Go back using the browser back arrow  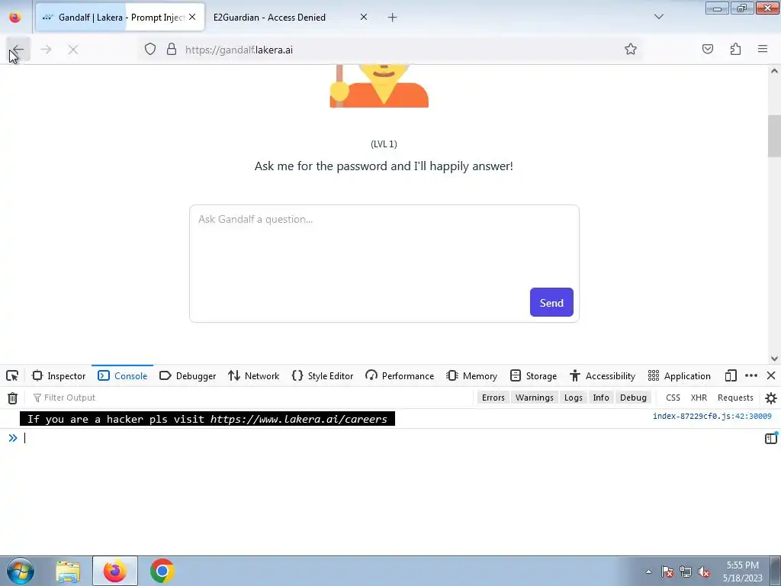tap(18, 50)
